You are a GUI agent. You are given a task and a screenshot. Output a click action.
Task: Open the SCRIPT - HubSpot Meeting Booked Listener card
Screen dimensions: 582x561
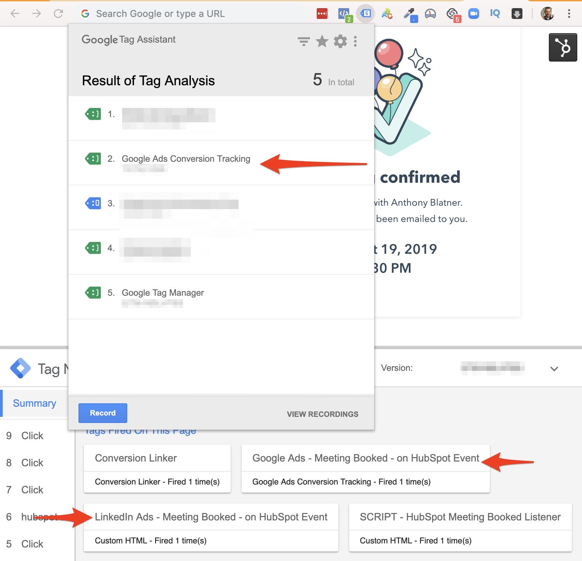[x=460, y=528]
